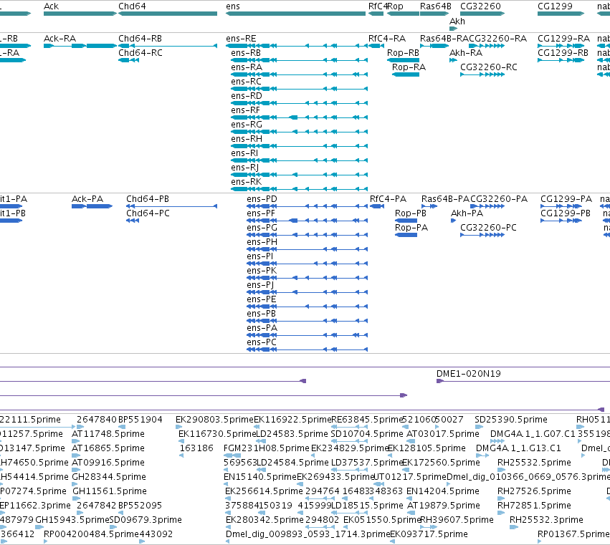Click the Chd64 gene label
610x545 pixels.
click(133, 6)
